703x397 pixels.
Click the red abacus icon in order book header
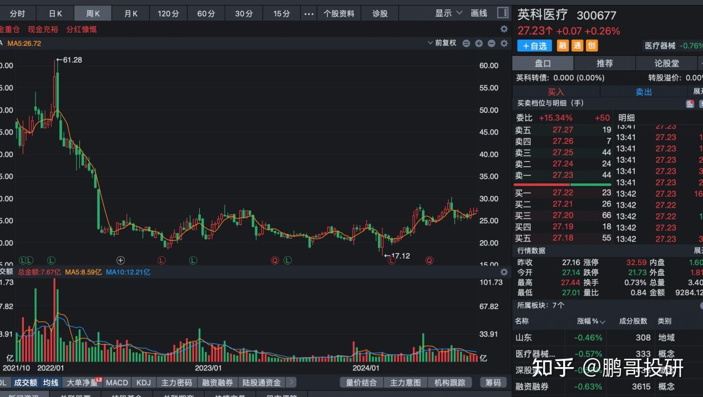tap(690, 104)
